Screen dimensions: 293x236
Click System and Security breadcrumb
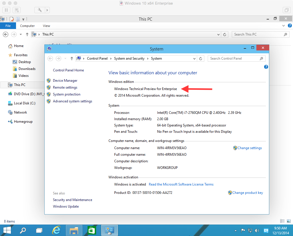[x=129, y=58]
